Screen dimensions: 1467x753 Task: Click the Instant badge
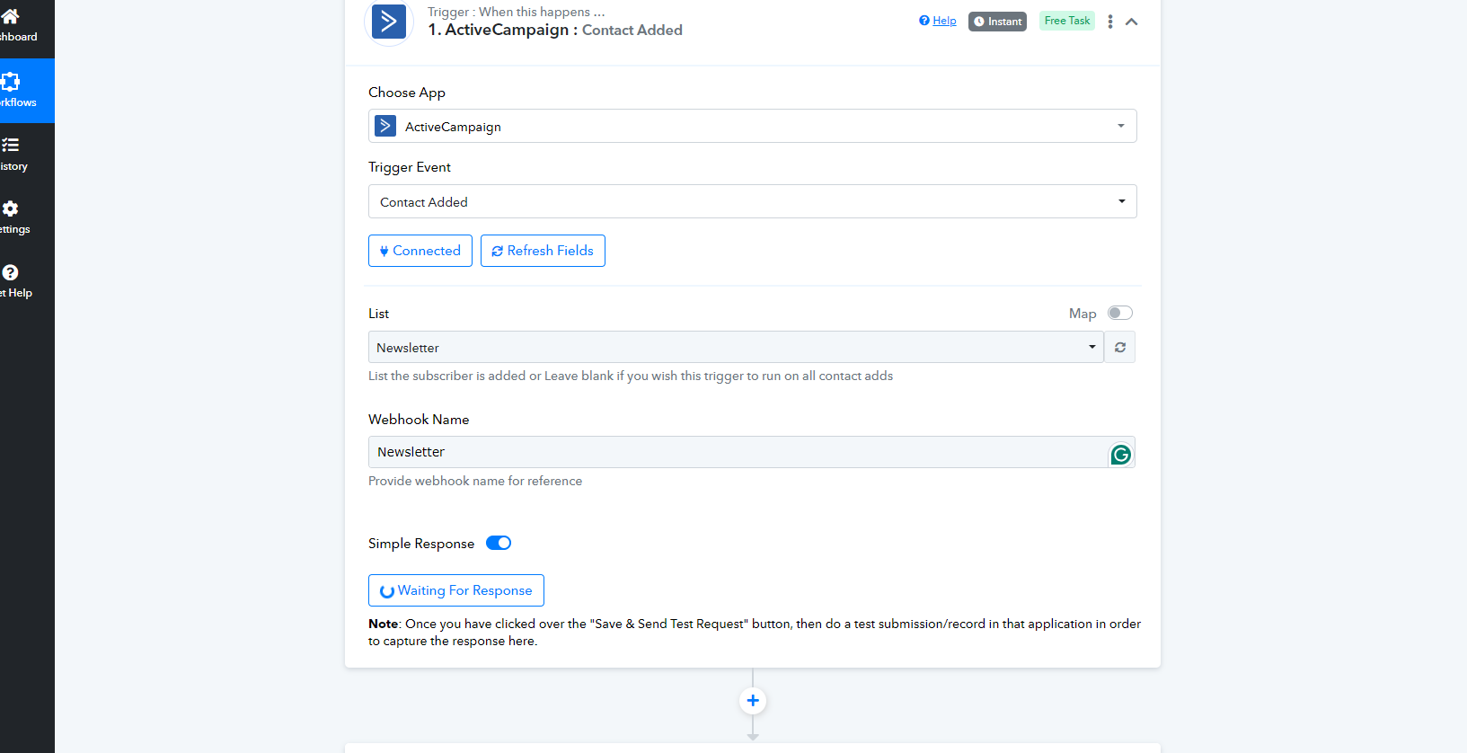(x=997, y=22)
